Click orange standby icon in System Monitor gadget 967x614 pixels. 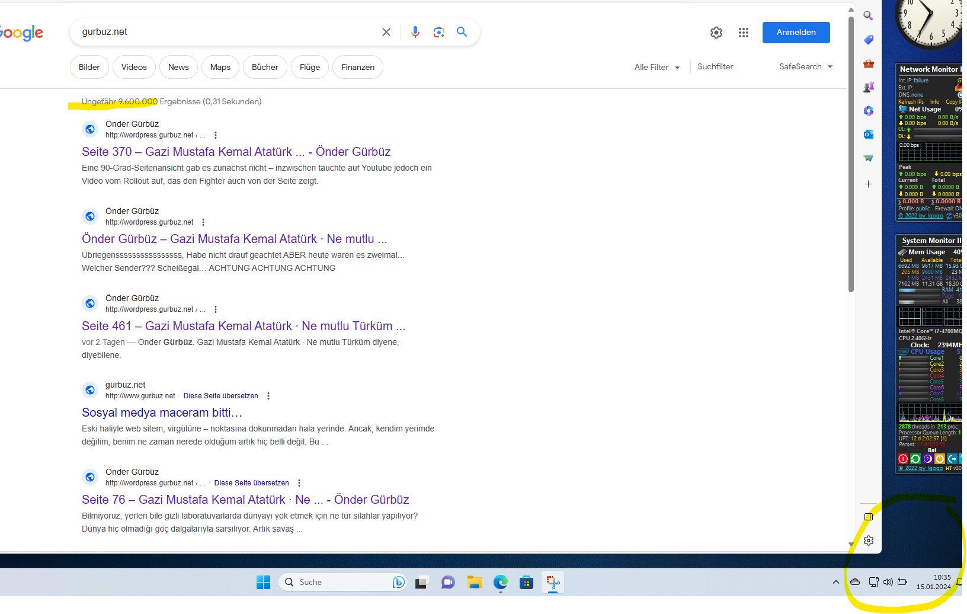[x=940, y=459]
